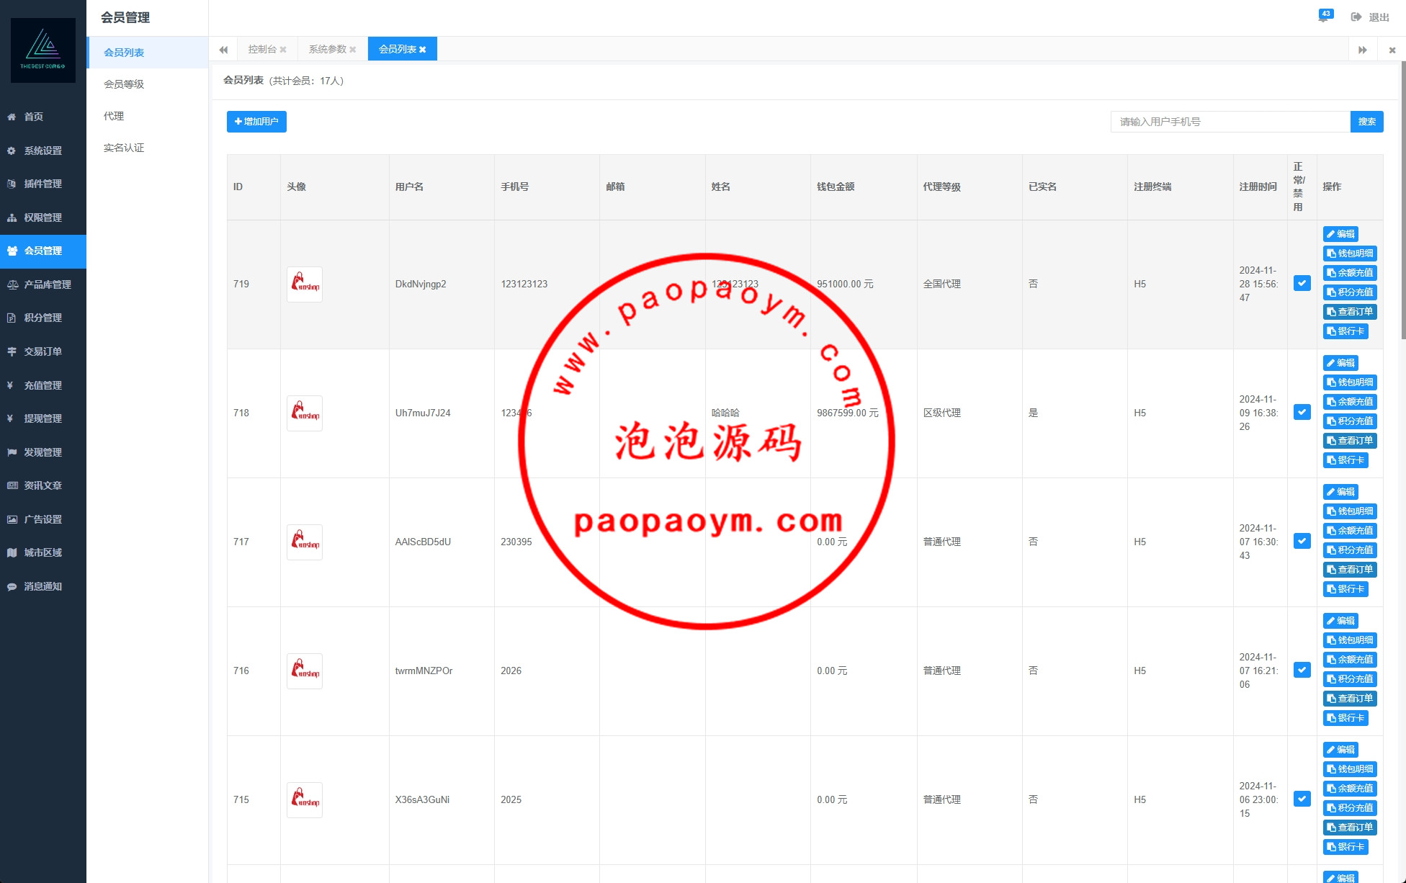Click 余额充值 for member 718
The width and height of the screenshot is (1406, 883).
coord(1350,402)
